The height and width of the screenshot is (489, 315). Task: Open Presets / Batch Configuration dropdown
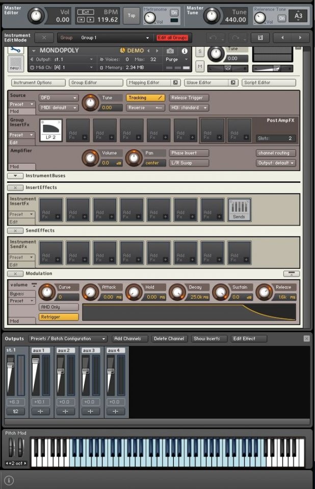click(x=67, y=339)
